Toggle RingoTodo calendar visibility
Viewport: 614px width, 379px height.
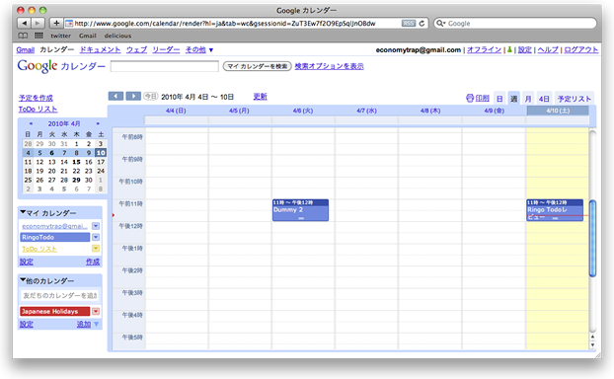pyautogui.click(x=55, y=237)
